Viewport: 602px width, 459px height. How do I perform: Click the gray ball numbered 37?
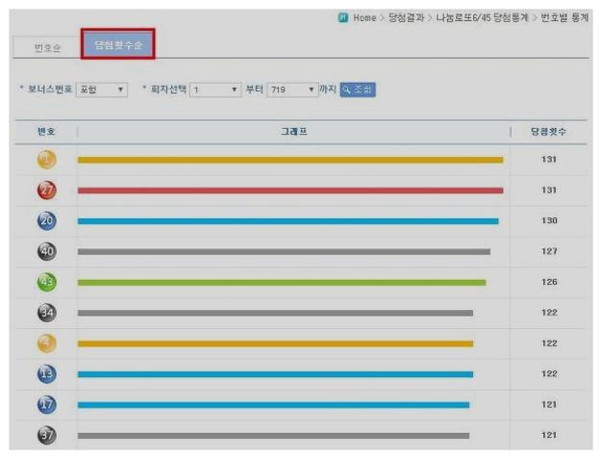coord(47,435)
